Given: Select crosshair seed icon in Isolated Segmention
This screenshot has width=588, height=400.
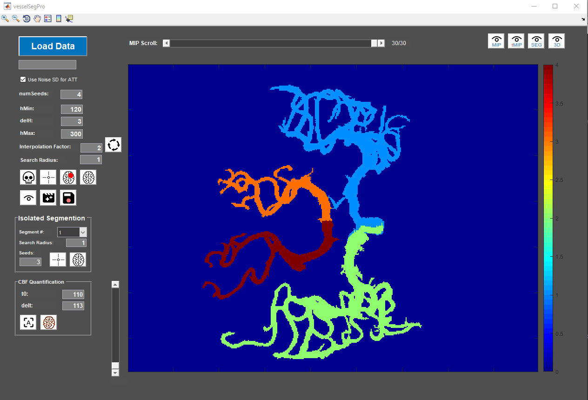Looking at the screenshot, I should click(x=58, y=260).
